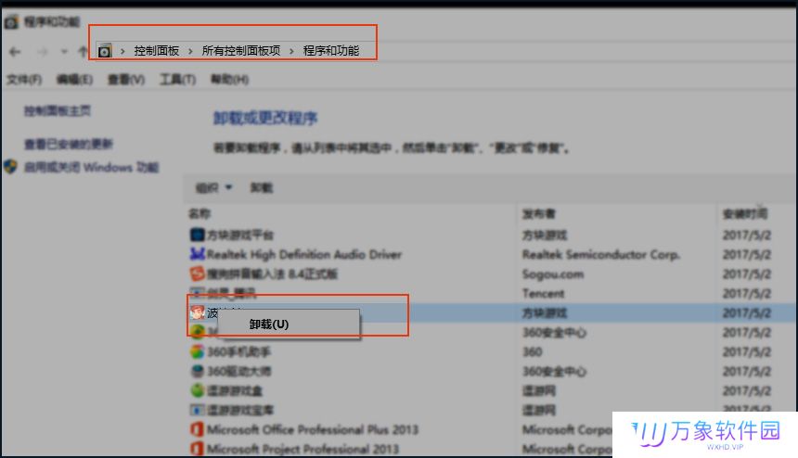Open the 查看(V) menu
The width and height of the screenshot is (798, 458).
tap(126, 80)
